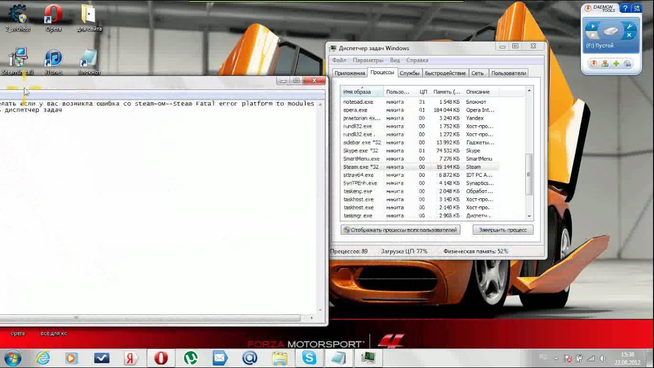Launch SteamInstall from the desktop
This screenshot has width=654, height=368.
point(17,62)
